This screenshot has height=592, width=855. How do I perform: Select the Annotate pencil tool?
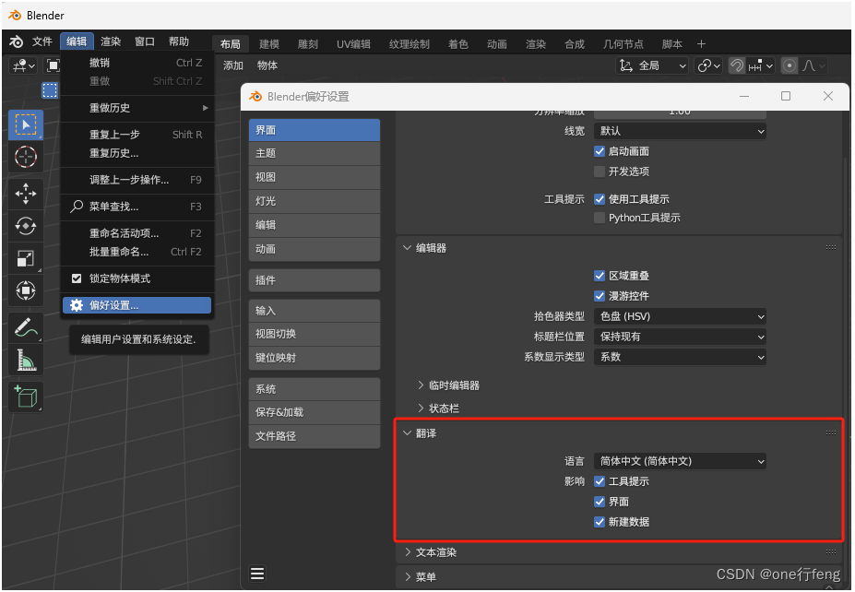(26, 327)
